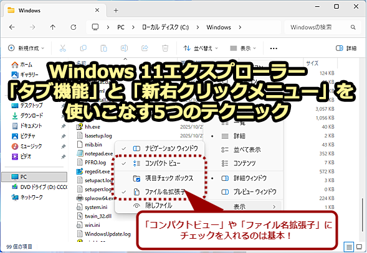
Task: Toggle 項目チェック ボックス option
Action: coord(160,178)
